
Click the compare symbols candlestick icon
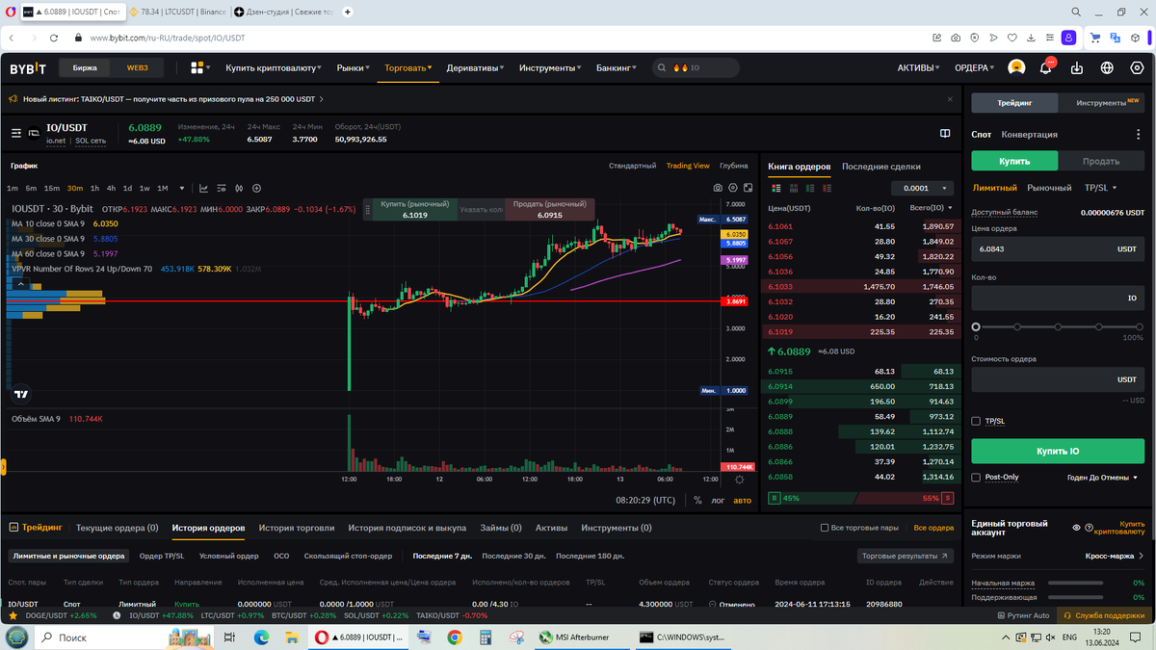pos(239,189)
